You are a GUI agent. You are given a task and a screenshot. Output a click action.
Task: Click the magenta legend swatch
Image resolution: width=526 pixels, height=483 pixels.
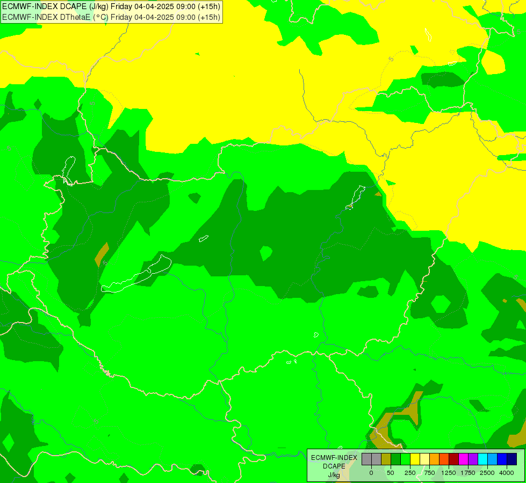pyautogui.click(x=463, y=459)
